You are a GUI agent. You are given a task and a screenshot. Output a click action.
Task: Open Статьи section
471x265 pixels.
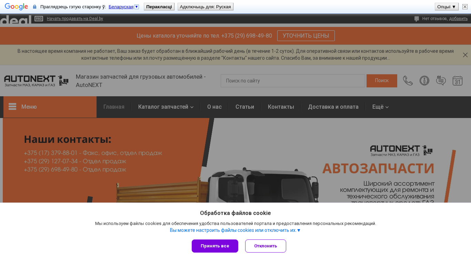[245, 107]
